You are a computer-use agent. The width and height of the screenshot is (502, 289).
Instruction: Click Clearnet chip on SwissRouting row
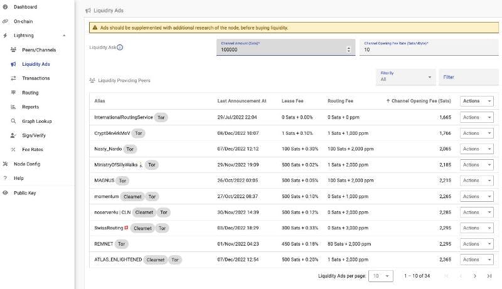(142, 228)
